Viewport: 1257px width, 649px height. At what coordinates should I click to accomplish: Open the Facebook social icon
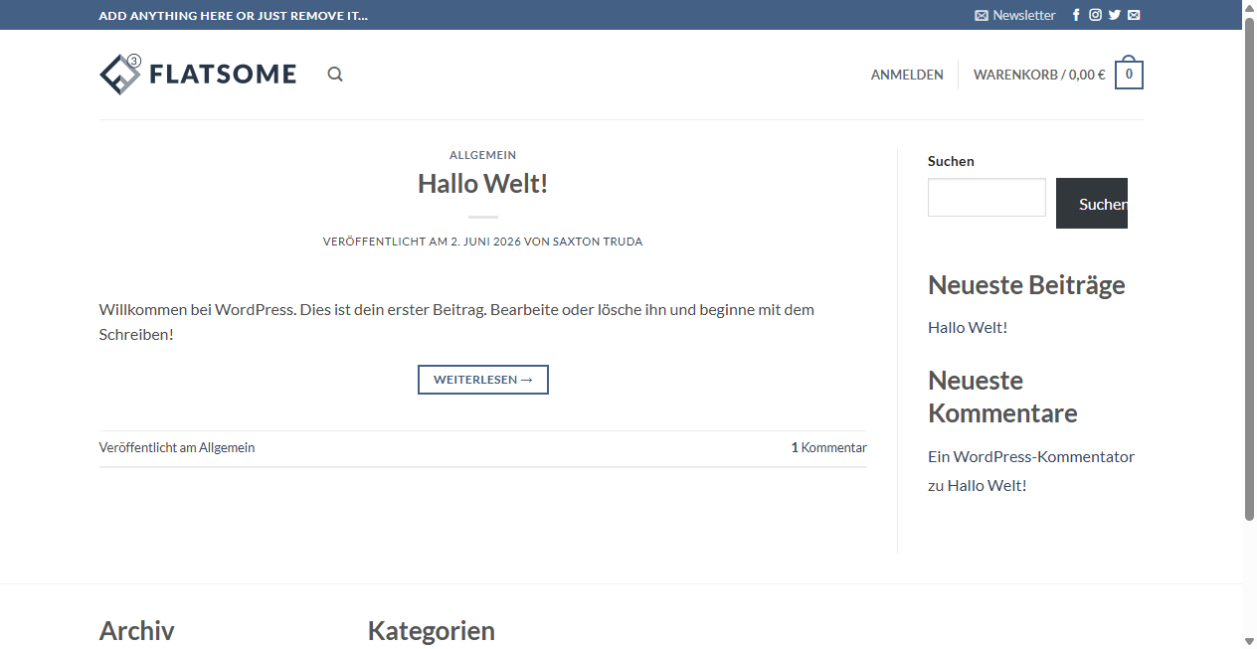click(1076, 15)
